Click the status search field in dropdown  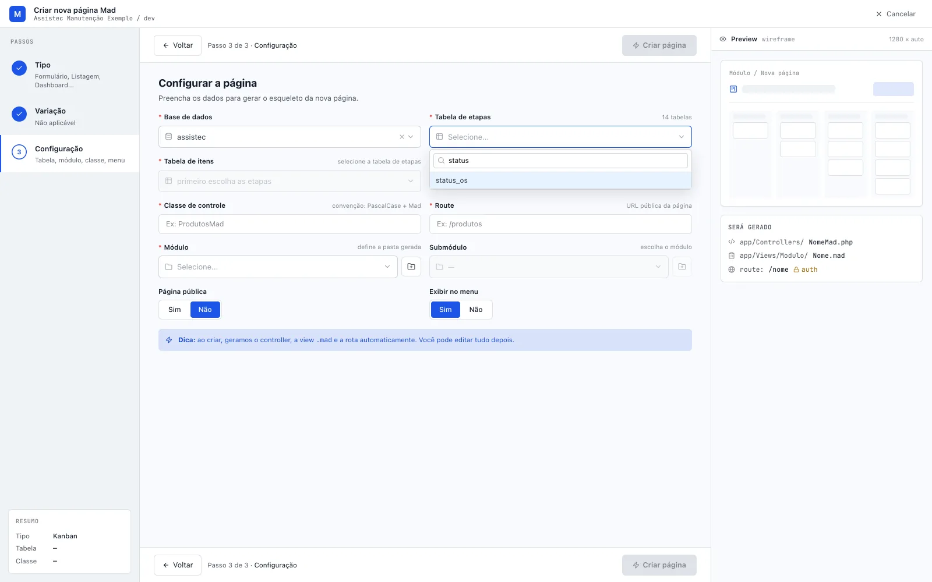pos(560,161)
